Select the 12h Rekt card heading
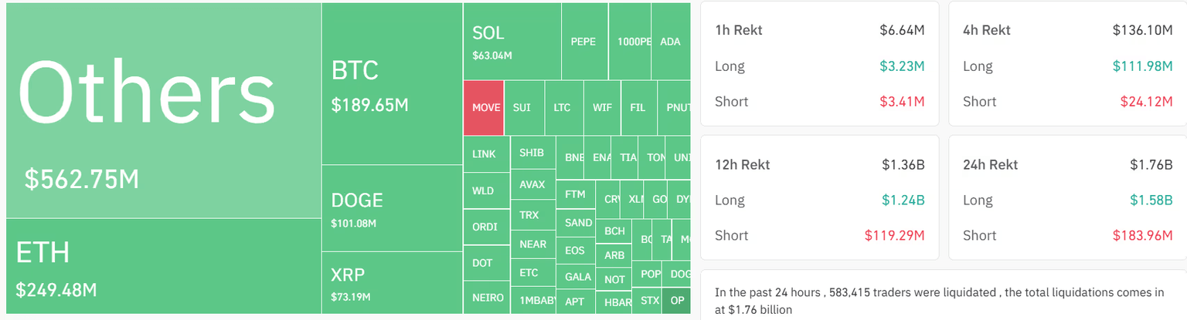The height and width of the screenshot is (320, 1187). 742,165
